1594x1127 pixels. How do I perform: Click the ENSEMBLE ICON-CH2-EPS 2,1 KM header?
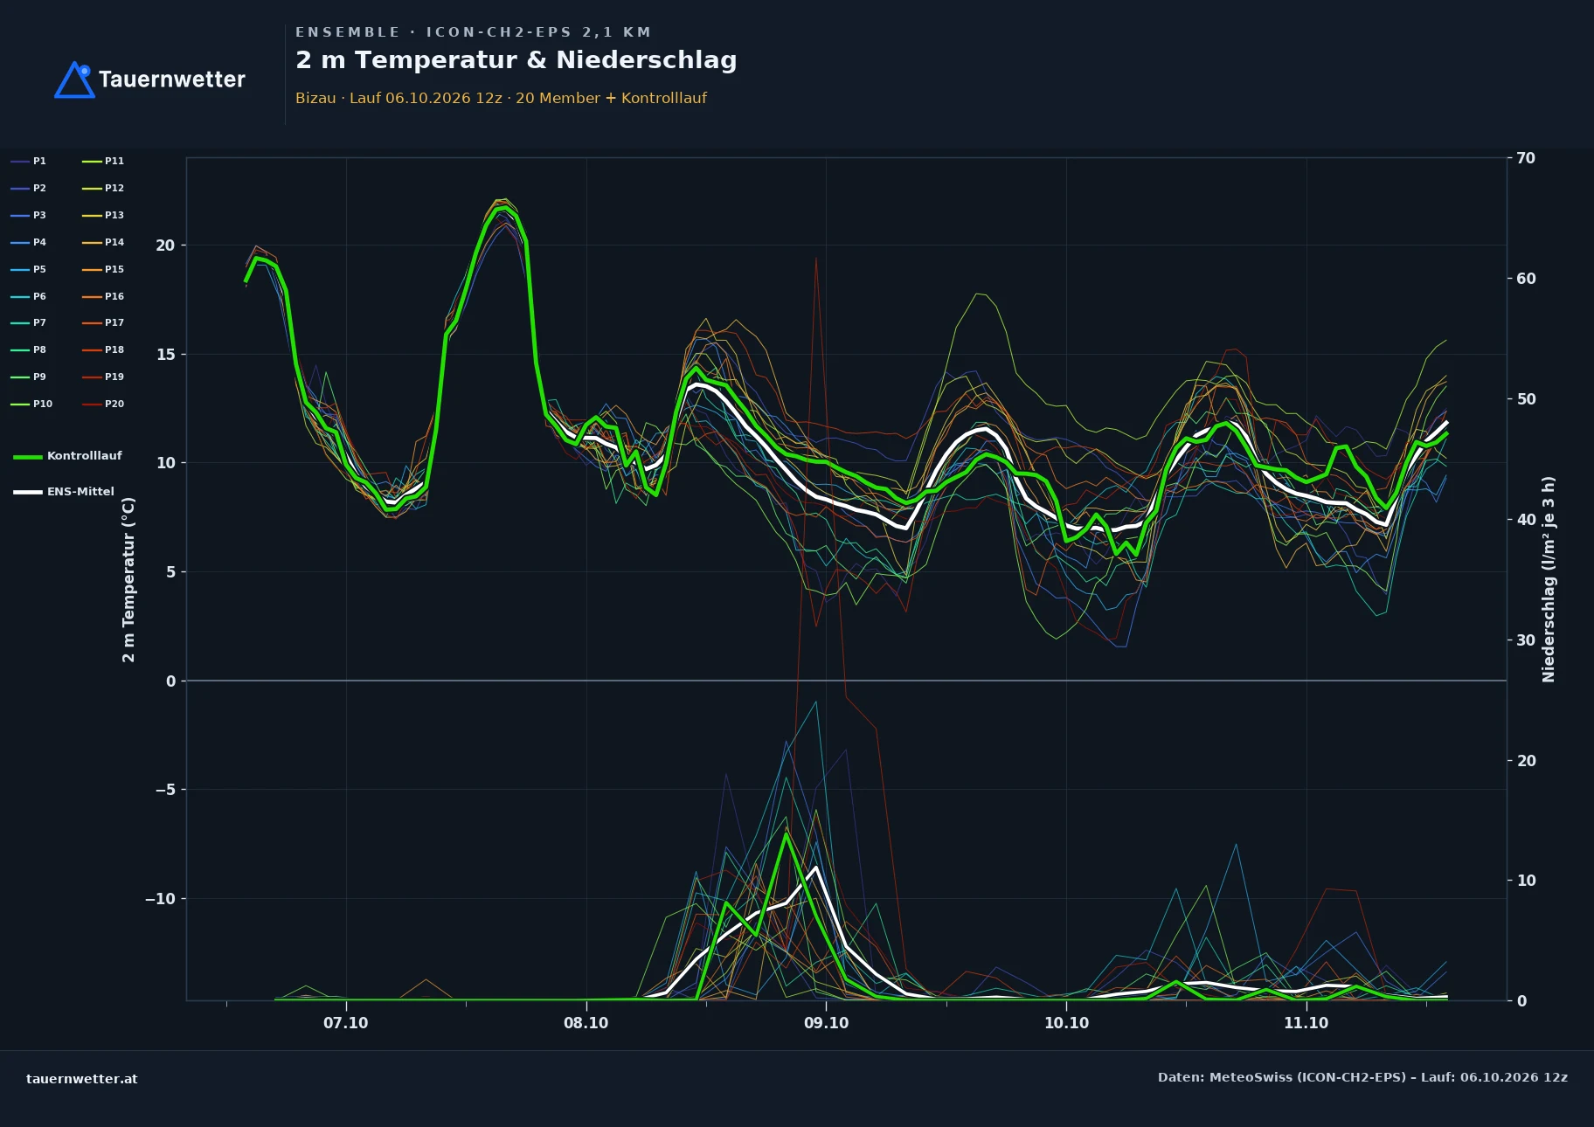tap(474, 32)
